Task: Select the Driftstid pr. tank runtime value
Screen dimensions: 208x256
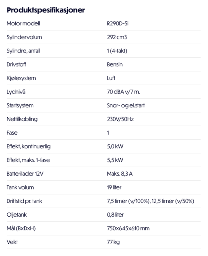Action: (150, 201)
